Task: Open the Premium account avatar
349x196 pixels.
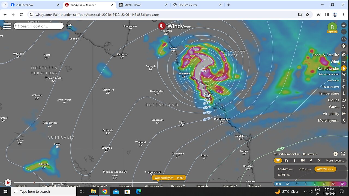Action: 332,27
